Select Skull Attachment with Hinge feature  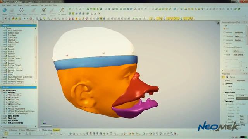click(20, 77)
